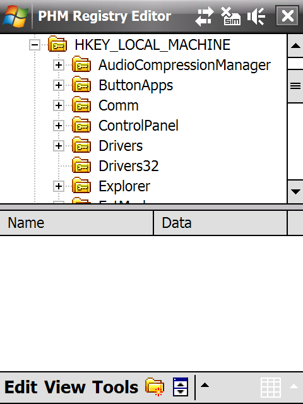Open the toolbar overflow up arrow
Viewport: 303px width, 404px height.
(x=205, y=386)
